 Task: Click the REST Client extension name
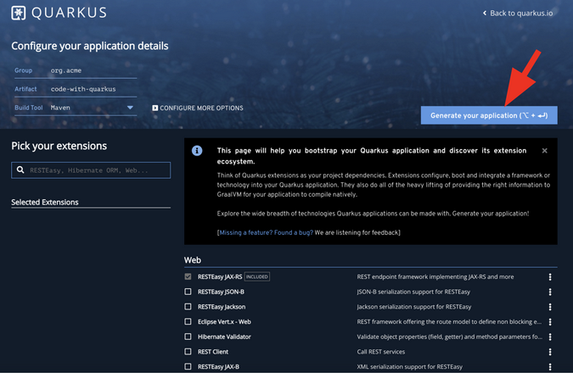(213, 352)
